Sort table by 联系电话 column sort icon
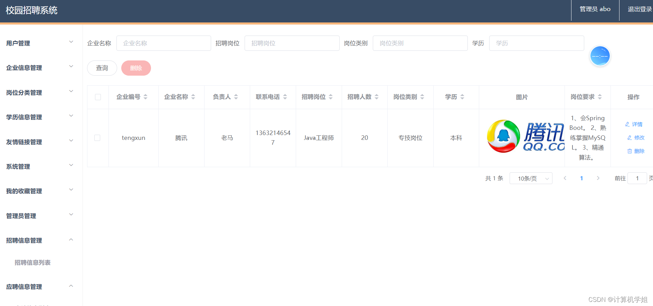 click(285, 97)
